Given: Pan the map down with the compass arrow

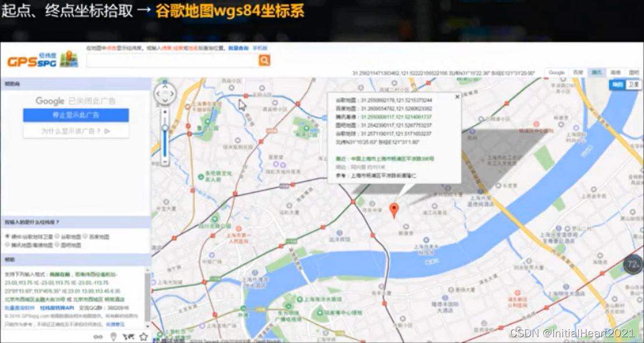Looking at the screenshot, I should tap(165, 101).
